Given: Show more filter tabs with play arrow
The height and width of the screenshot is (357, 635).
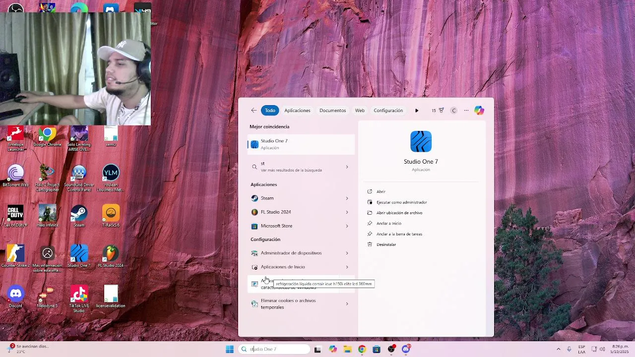Looking at the screenshot, I should pyautogui.click(x=417, y=111).
